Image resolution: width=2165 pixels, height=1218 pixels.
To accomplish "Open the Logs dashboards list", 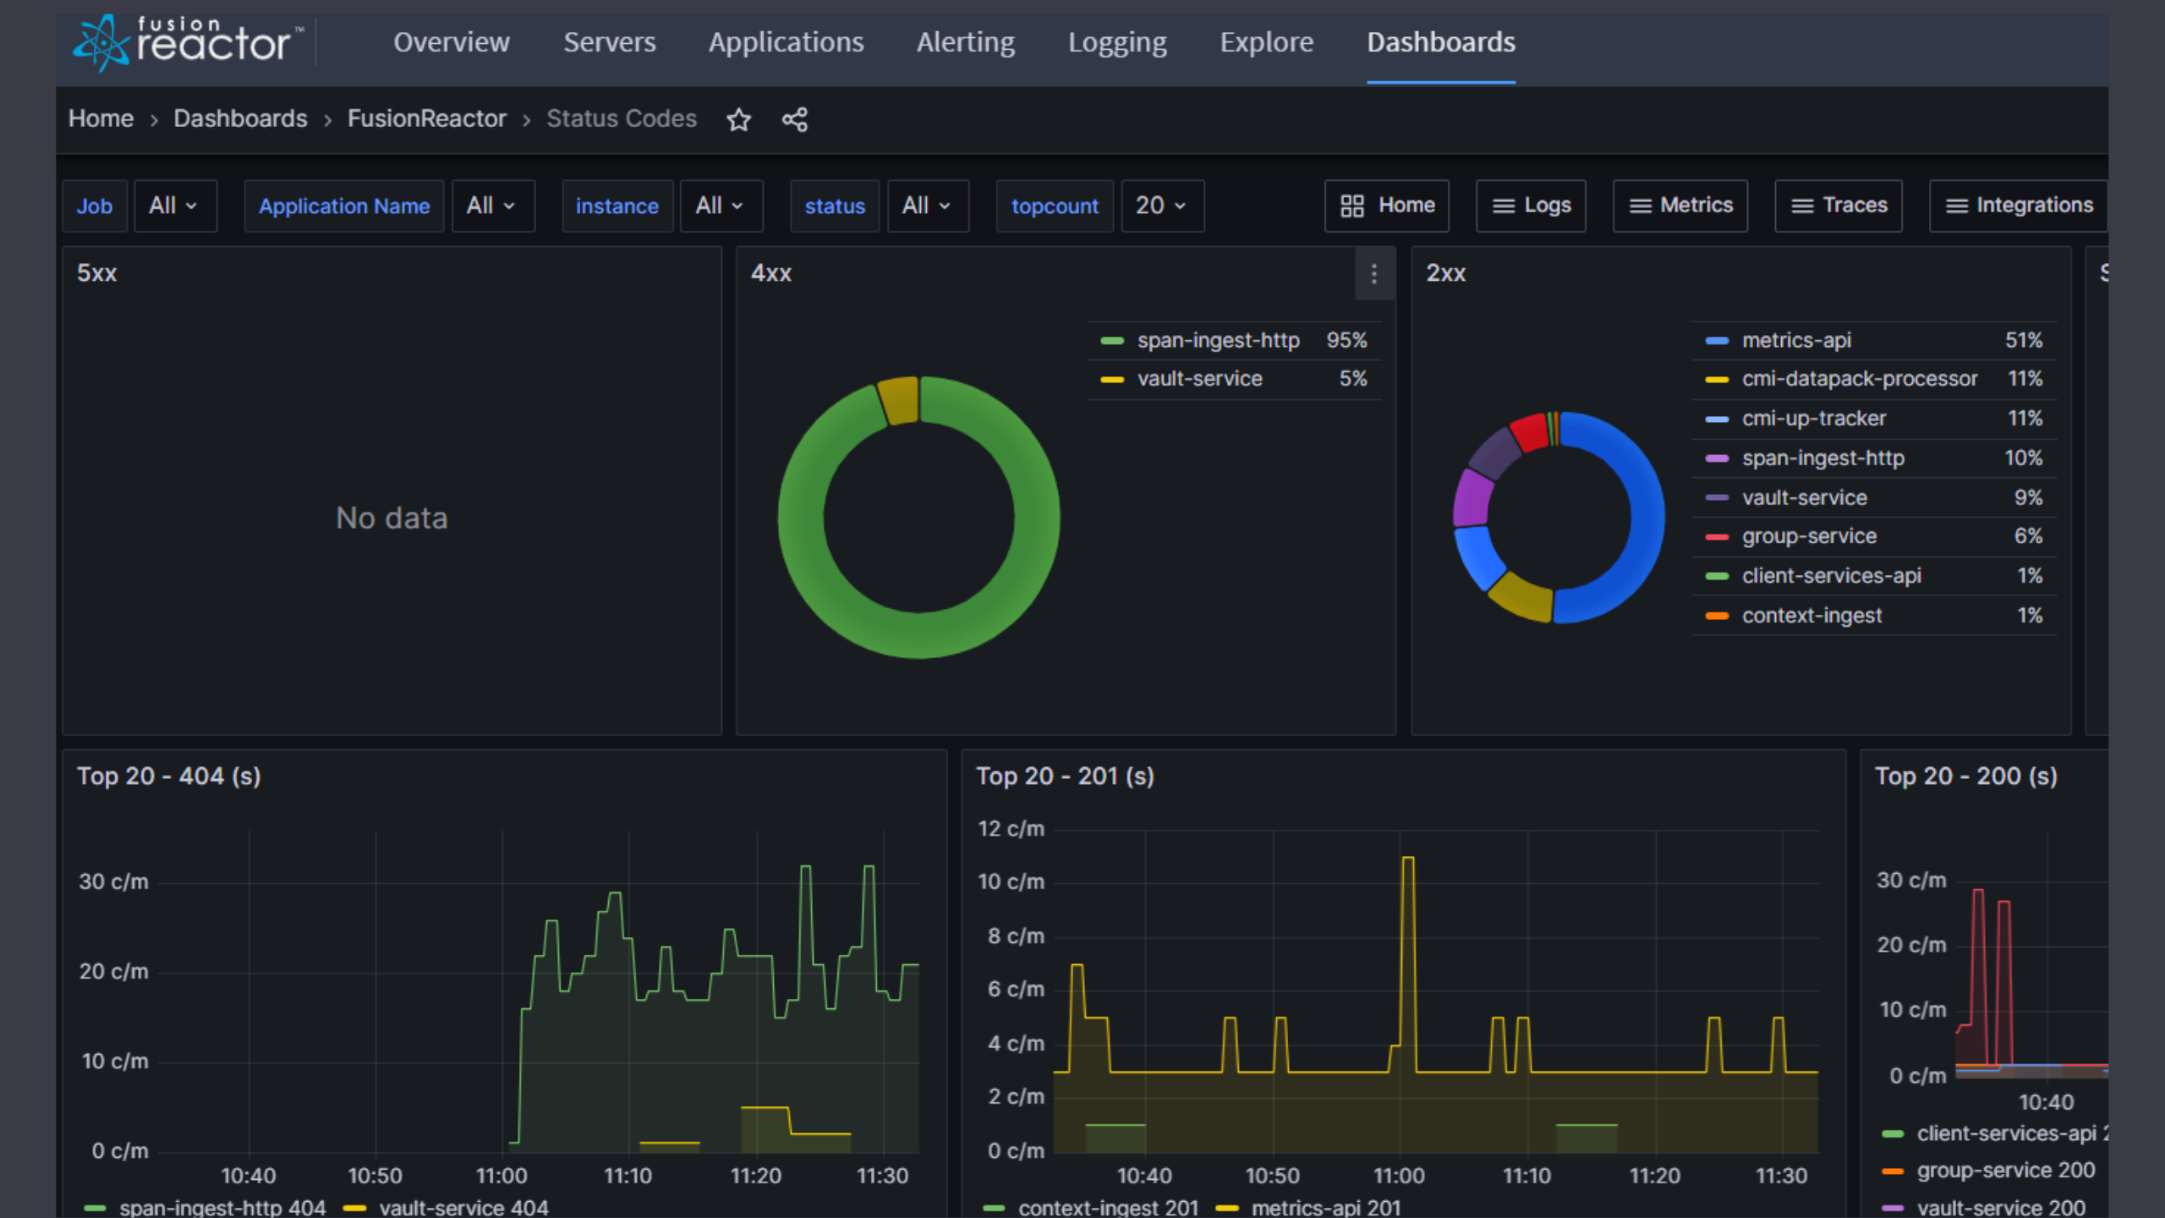I will pyautogui.click(x=1531, y=206).
